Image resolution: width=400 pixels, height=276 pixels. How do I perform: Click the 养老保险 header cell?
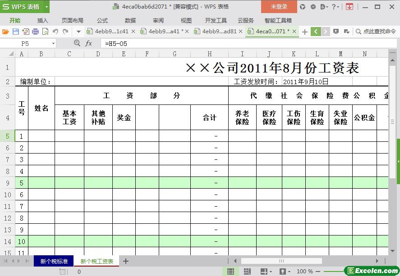coord(242,118)
